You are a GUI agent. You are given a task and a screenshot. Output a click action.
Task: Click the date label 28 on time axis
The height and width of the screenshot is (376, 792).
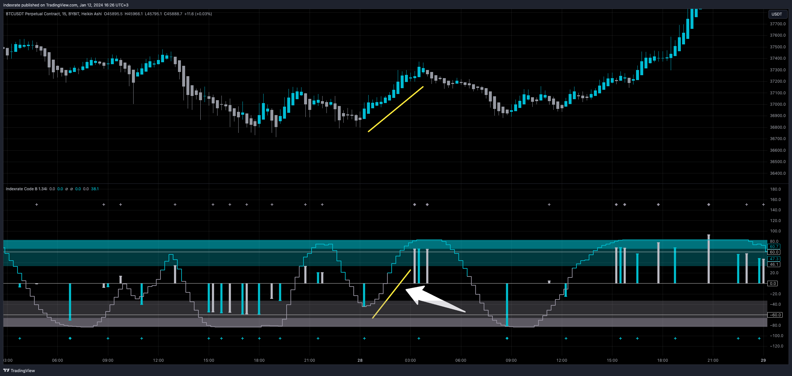click(360, 360)
